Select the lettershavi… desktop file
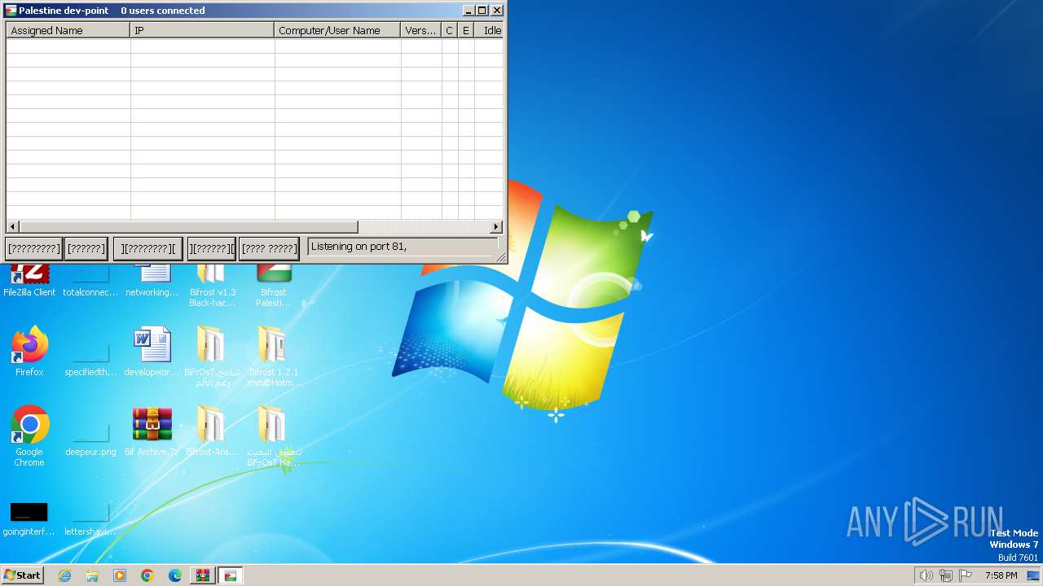Viewport: 1043px width, 586px height. pos(90,518)
